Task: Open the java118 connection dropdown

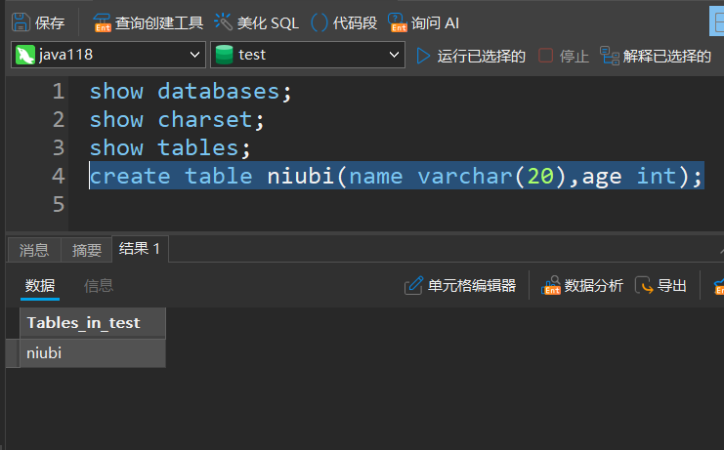Action: click(108, 55)
